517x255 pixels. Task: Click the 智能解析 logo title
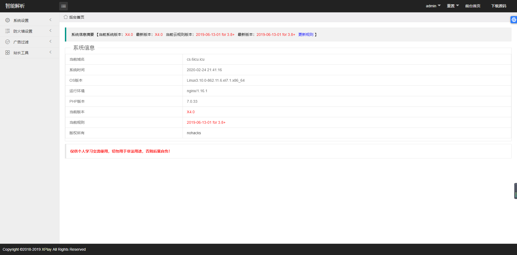click(15, 6)
